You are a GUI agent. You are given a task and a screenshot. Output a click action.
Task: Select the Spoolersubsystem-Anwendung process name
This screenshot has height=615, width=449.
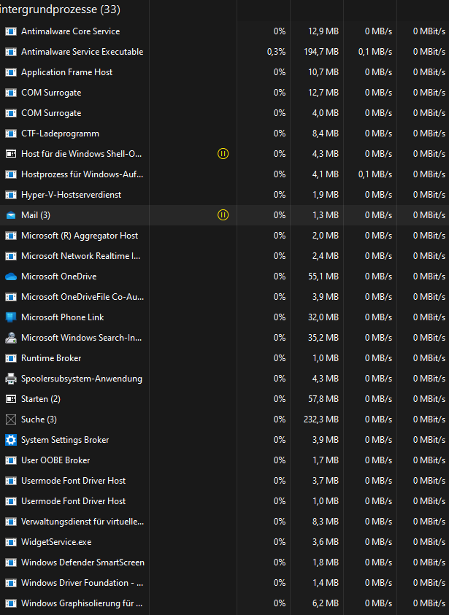[82, 379]
